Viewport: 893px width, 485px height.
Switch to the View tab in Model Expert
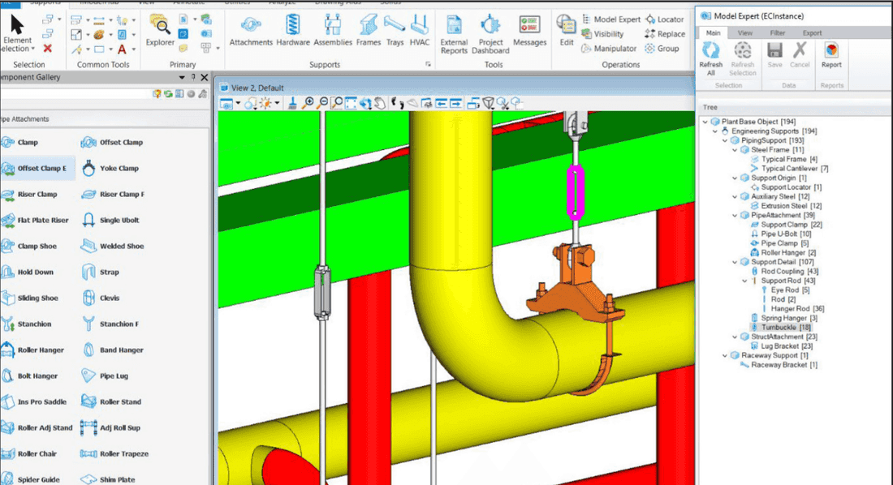745,33
